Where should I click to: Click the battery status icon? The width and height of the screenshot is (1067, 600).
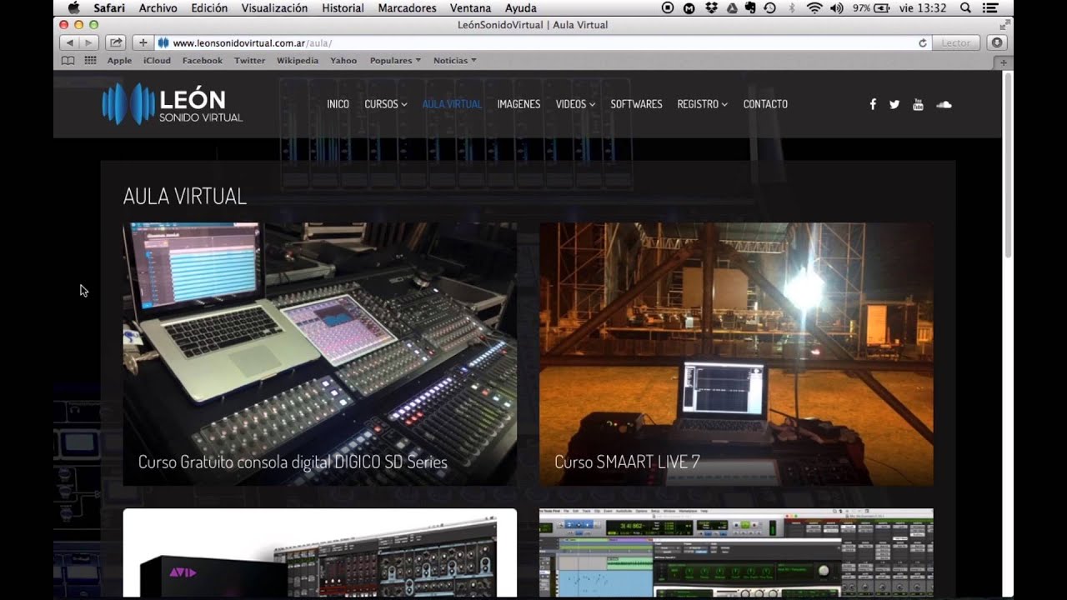coord(881,8)
